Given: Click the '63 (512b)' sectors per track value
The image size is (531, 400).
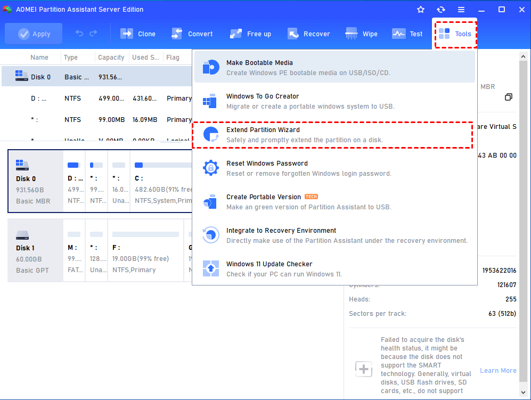Looking at the screenshot, I should click(x=502, y=314).
